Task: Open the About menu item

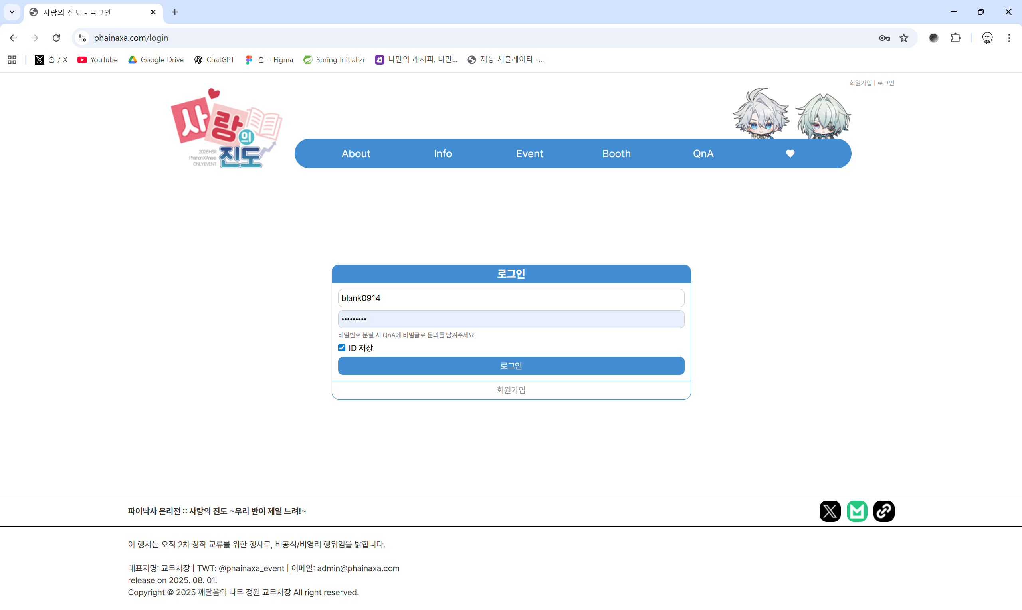Action: point(356,154)
